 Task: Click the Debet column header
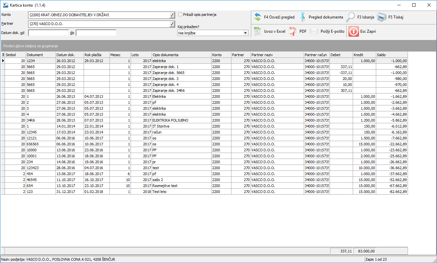[x=341, y=55]
